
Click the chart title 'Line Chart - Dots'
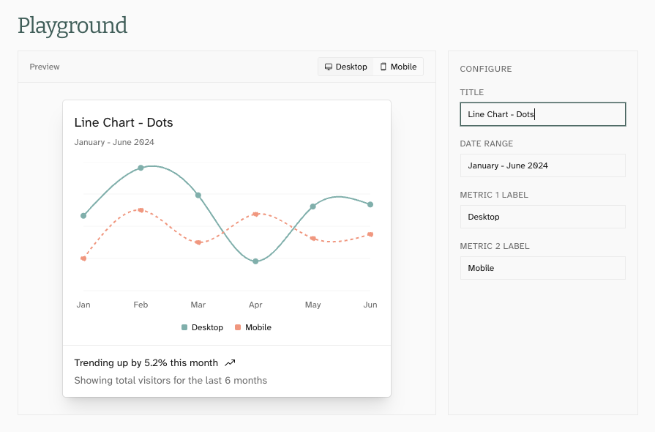(124, 122)
